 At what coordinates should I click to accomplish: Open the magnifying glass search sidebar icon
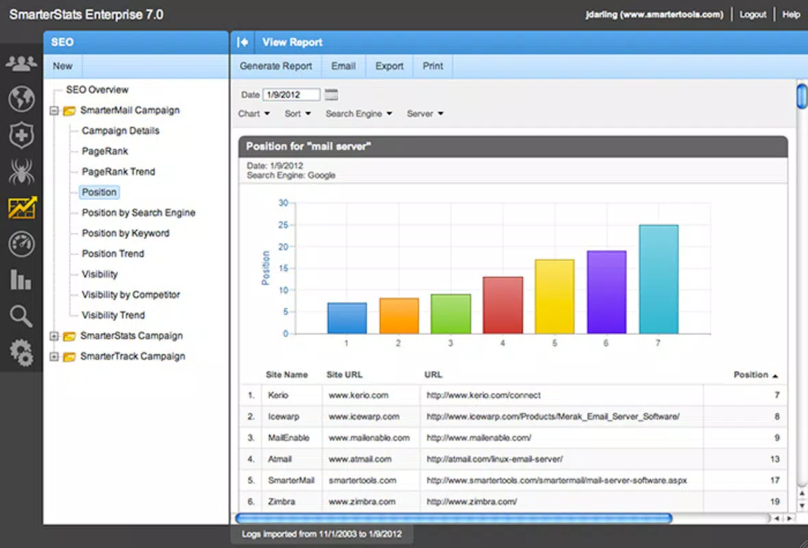21,316
